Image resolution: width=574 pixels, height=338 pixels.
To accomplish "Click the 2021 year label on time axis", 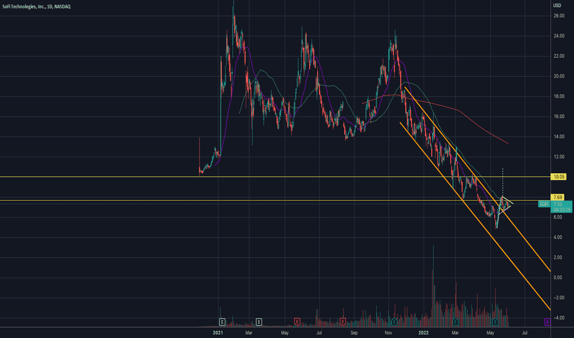I will [x=218, y=333].
